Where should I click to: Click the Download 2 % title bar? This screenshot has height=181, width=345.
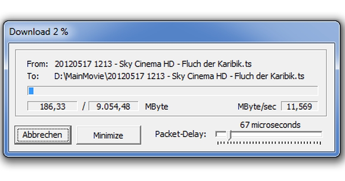point(129,32)
